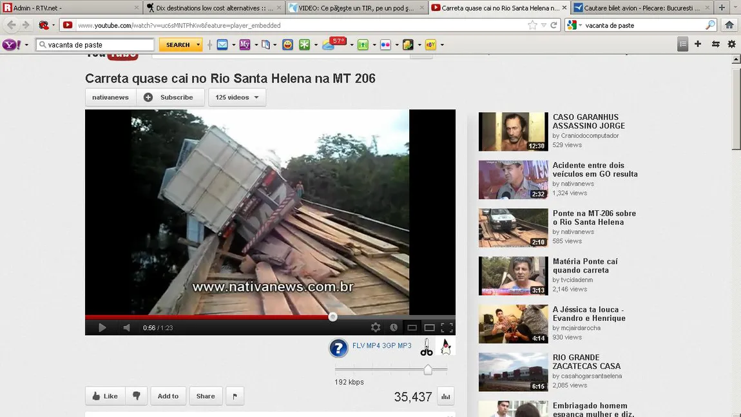Click the yellow Yahoo SEARCH button
Viewport: 741px width, 417px height.
(178, 45)
